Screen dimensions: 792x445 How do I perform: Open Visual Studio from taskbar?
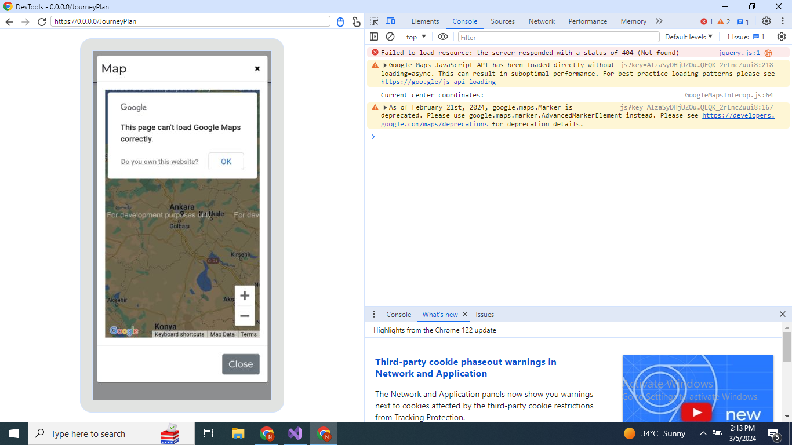click(295, 433)
